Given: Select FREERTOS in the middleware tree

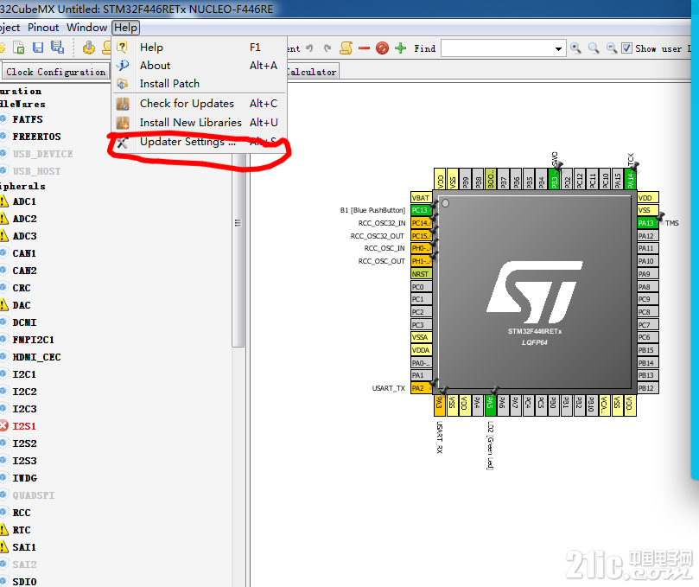Looking at the screenshot, I should point(36,137).
